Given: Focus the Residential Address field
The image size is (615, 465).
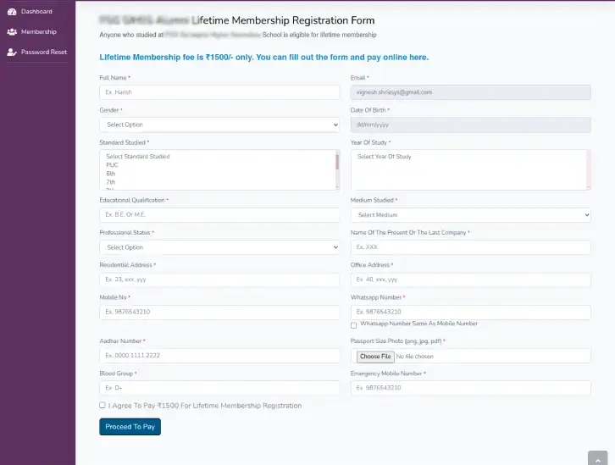Looking at the screenshot, I should pyautogui.click(x=219, y=280).
